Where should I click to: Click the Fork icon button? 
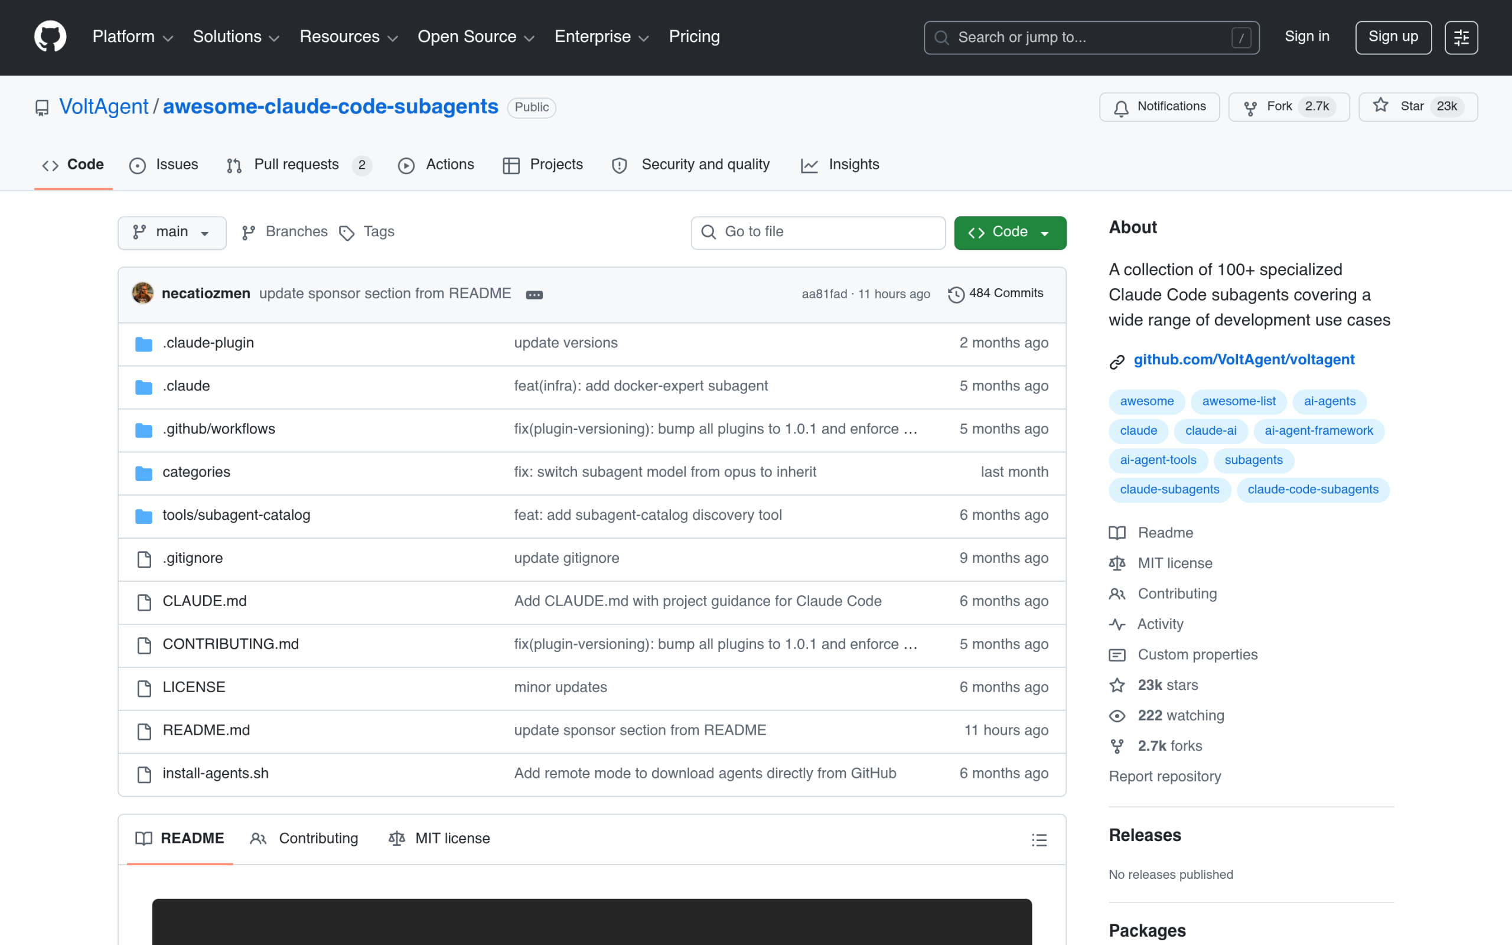pos(1250,107)
